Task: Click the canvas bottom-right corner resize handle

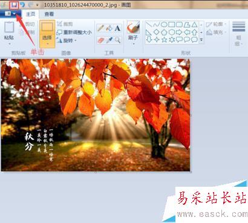Action: [191, 172]
